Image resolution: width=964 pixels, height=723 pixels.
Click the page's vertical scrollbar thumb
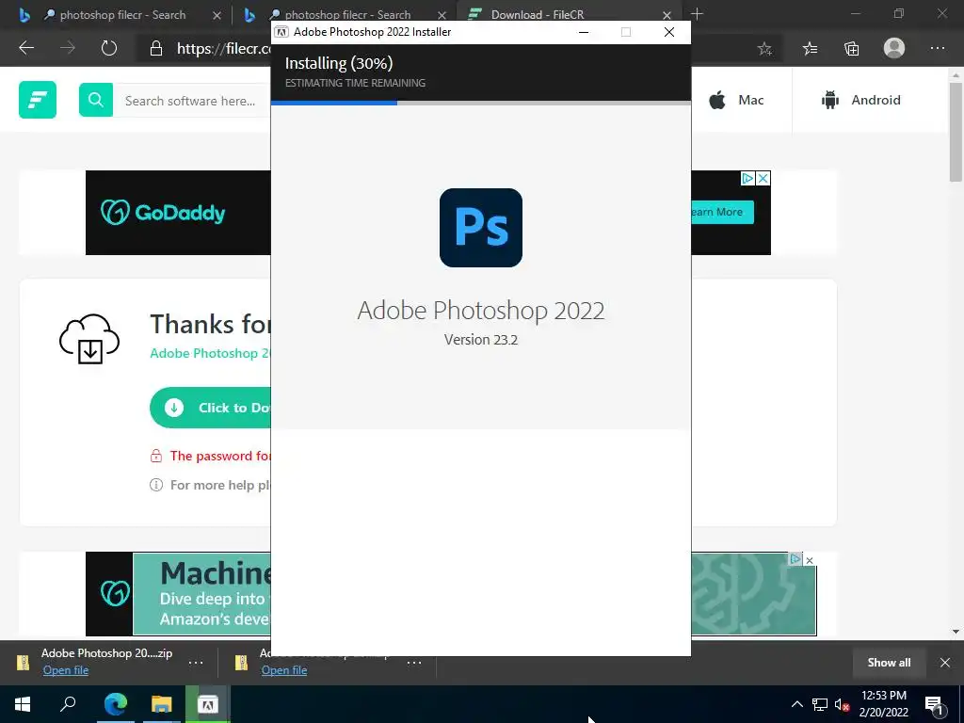[x=956, y=132]
